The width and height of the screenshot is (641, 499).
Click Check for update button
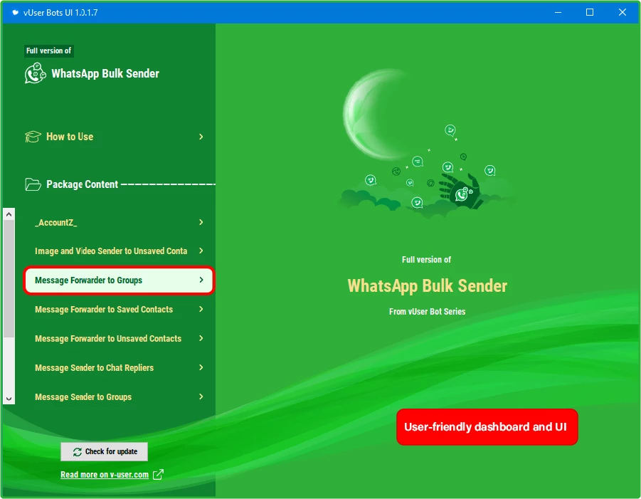click(105, 451)
